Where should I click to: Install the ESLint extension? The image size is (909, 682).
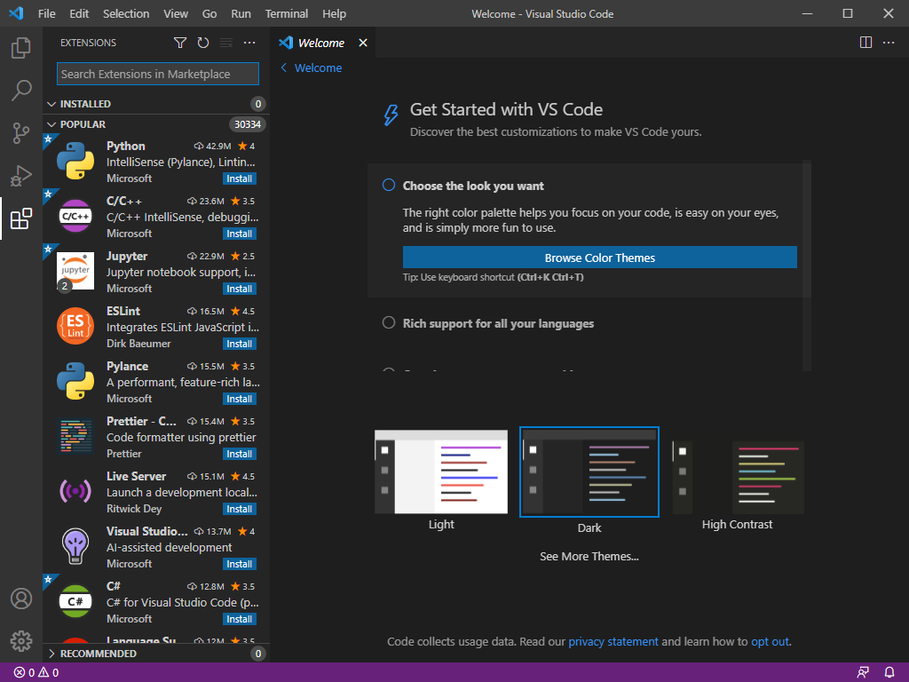click(x=240, y=344)
